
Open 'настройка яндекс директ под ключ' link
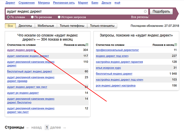(x=120, y=80)
